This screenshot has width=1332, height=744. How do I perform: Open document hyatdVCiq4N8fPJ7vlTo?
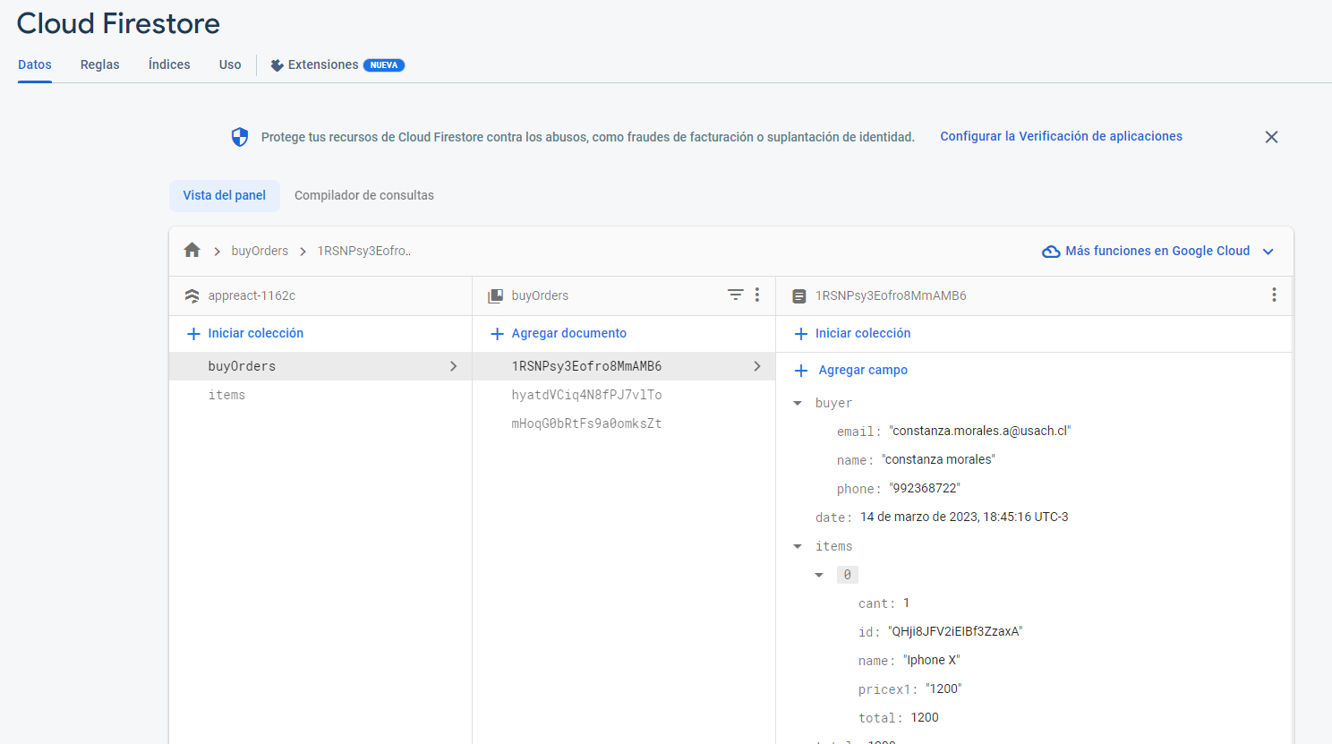pyautogui.click(x=624, y=395)
